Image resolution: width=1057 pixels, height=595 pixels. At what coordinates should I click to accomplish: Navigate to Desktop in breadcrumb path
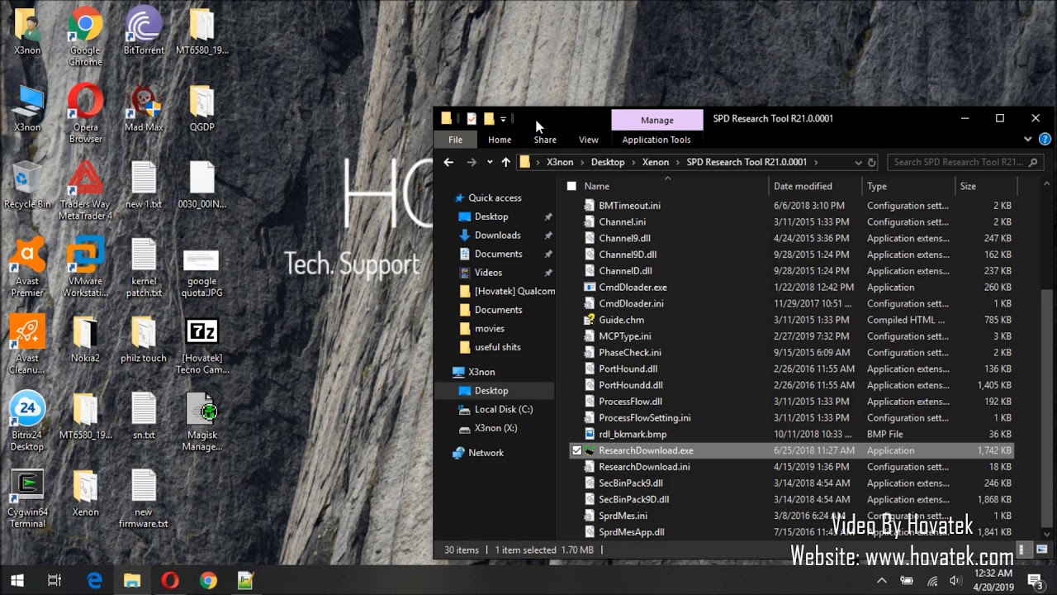(x=608, y=162)
